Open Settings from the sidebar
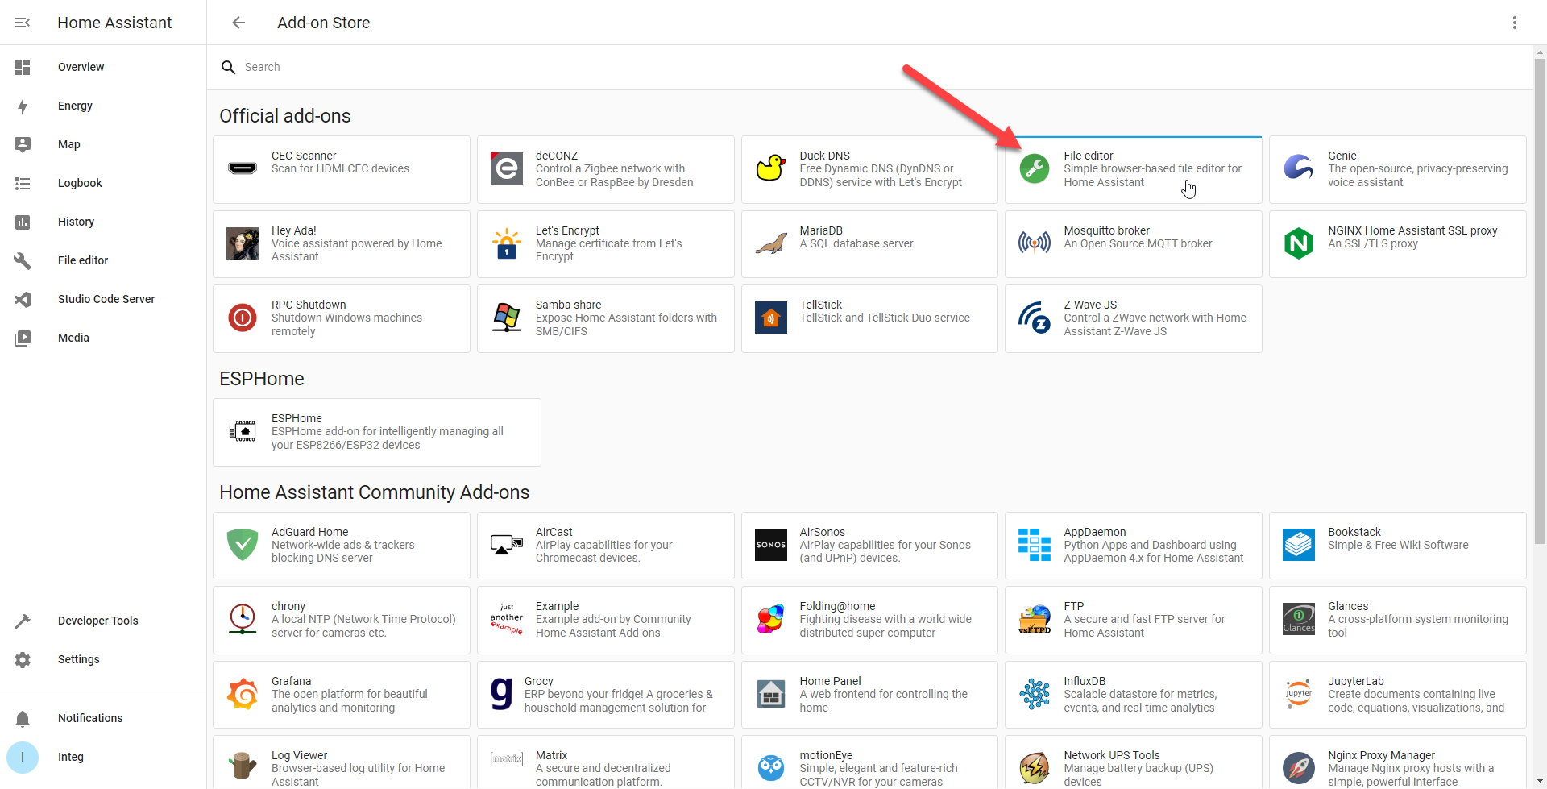Screen dimensions: 1547x789 23,659
